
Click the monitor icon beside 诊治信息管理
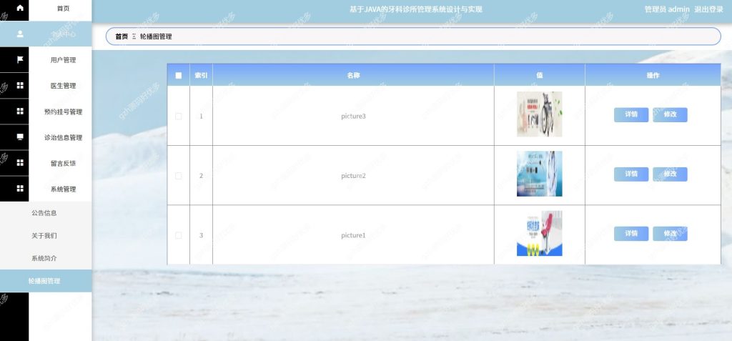(x=20, y=137)
